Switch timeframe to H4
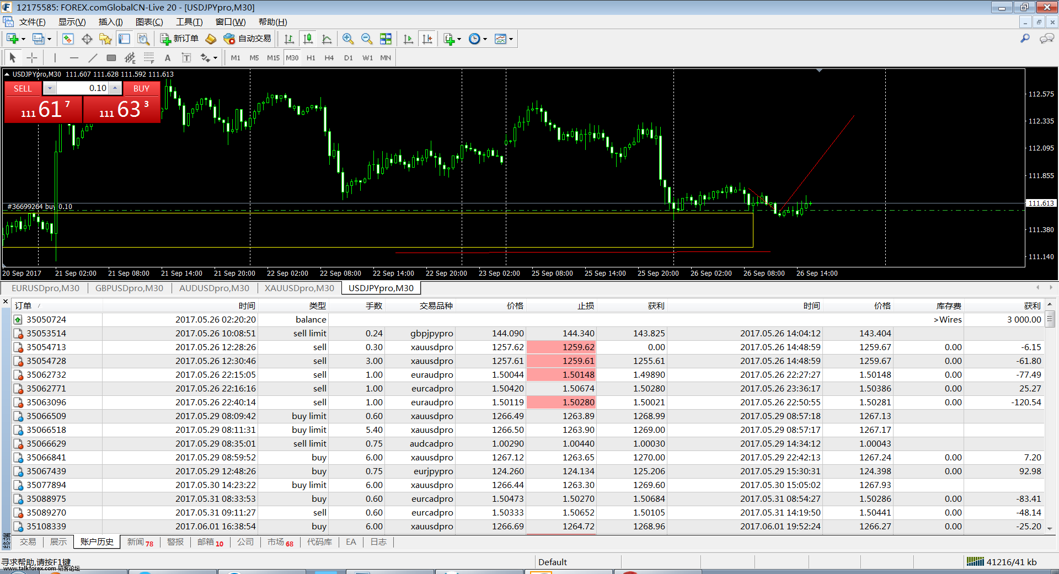This screenshot has width=1059, height=574. click(329, 57)
